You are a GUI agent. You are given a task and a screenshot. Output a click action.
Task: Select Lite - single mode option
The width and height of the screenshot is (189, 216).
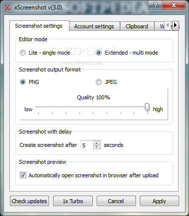[45, 53]
